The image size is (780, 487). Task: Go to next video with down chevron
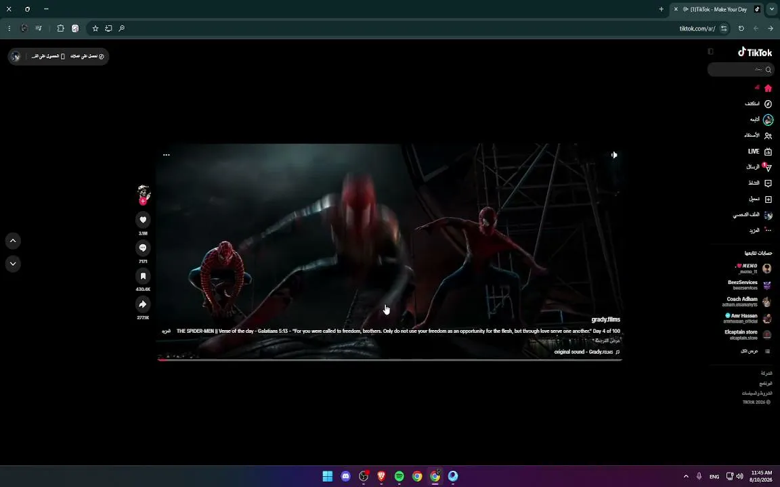coord(13,263)
